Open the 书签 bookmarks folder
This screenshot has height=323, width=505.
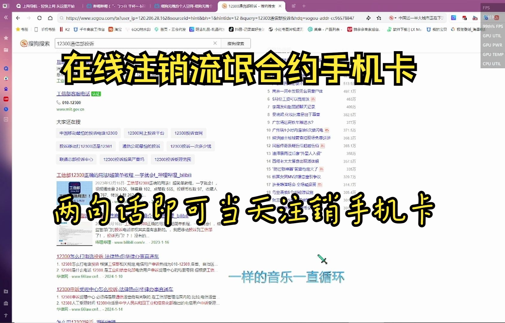coord(22,29)
